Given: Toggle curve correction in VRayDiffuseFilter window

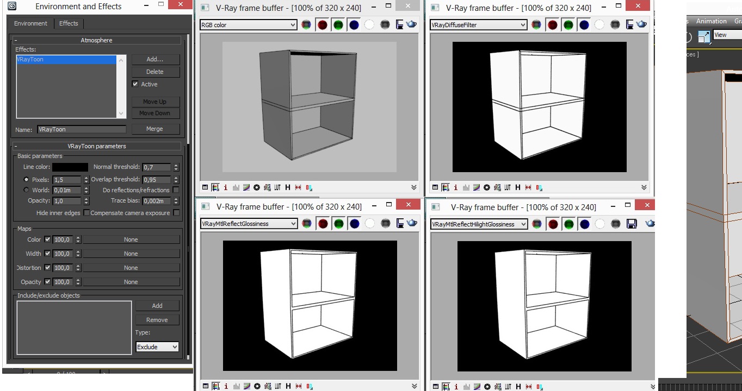Looking at the screenshot, I should tap(477, 187).
